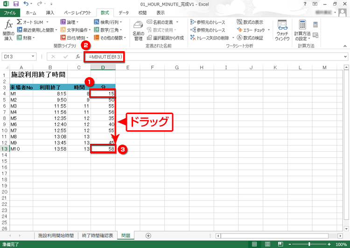Click トレース矢印の削除
The height and width of the screenshot is (248, 350).
[x=210, y=38]
